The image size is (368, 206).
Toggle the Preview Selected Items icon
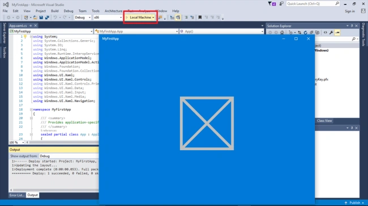click(x=337, y=33)
